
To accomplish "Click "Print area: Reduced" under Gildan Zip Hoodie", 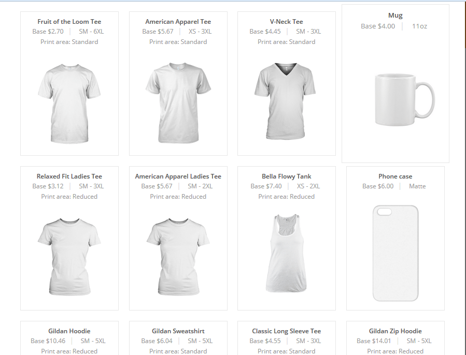I will 396,351.
